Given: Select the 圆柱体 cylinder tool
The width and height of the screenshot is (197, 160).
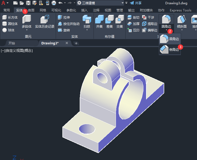Looking at the screenshot, I should (10, 24).
